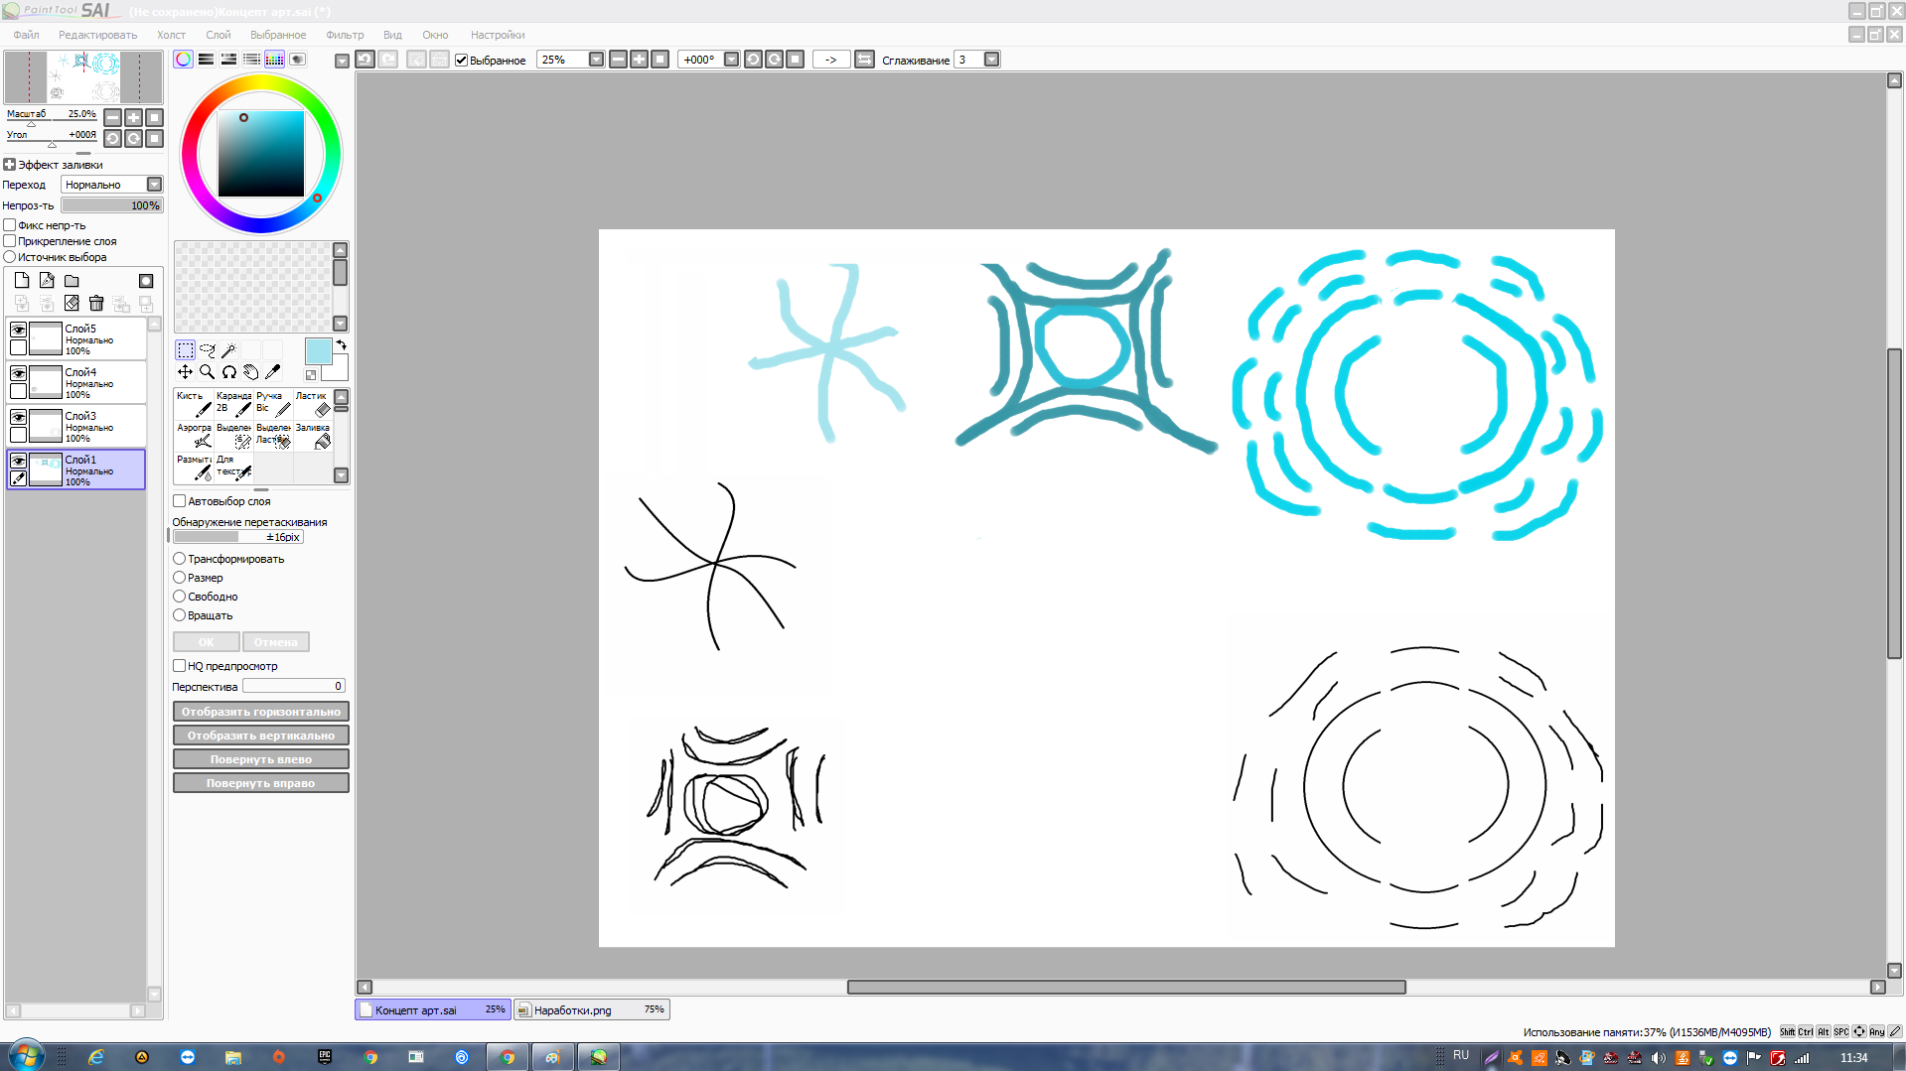Open the Редактировать menu
Viewport: 1906px width, 1071px height.
tap(97, 35)
